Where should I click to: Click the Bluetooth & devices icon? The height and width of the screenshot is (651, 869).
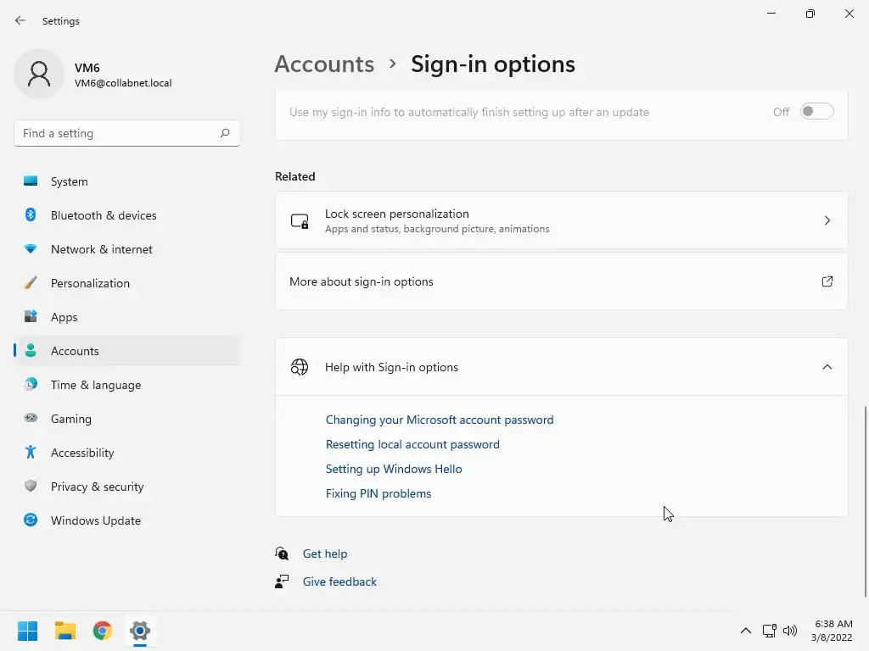click(31, 215)
